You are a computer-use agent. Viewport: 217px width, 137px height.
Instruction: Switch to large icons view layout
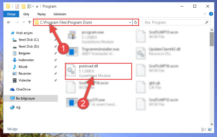(x=210, y=129)
